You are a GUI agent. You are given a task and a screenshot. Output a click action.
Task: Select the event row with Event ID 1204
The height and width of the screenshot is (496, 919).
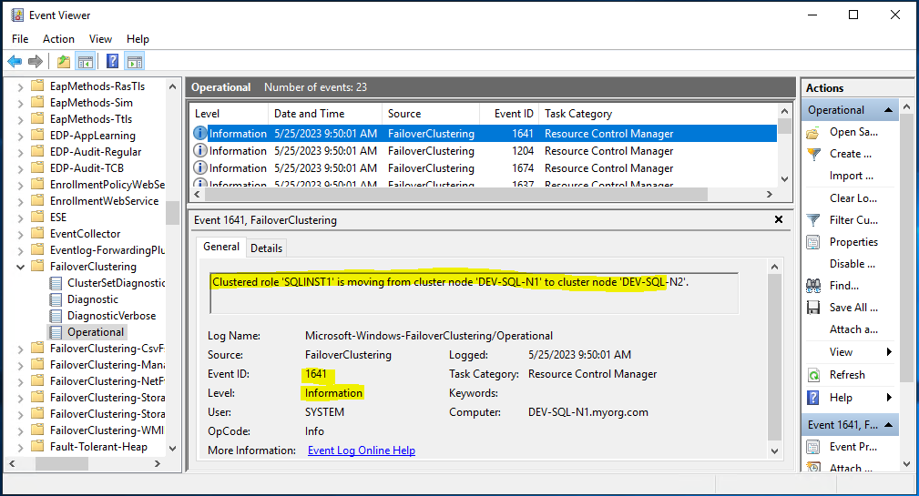(485, 150)
